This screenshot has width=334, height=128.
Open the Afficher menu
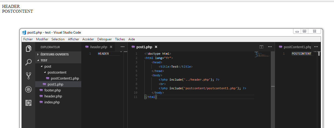73,39
